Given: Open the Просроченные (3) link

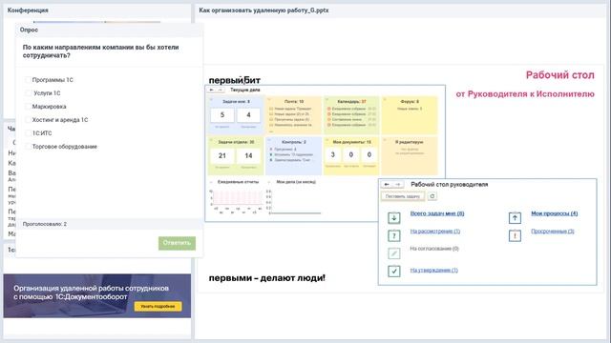Looking at the screenshot, I should [553, 232].
